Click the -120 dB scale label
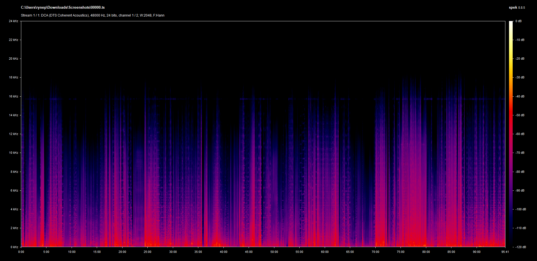537x261 pixels. [x=520, y=247]
